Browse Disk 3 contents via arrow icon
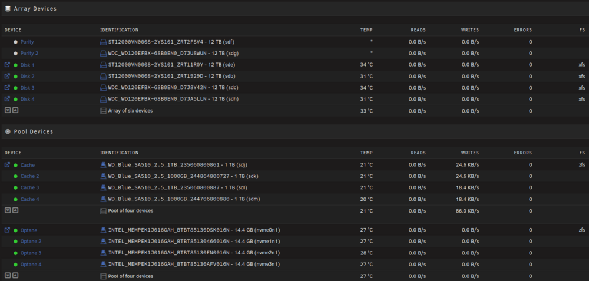 7,88
